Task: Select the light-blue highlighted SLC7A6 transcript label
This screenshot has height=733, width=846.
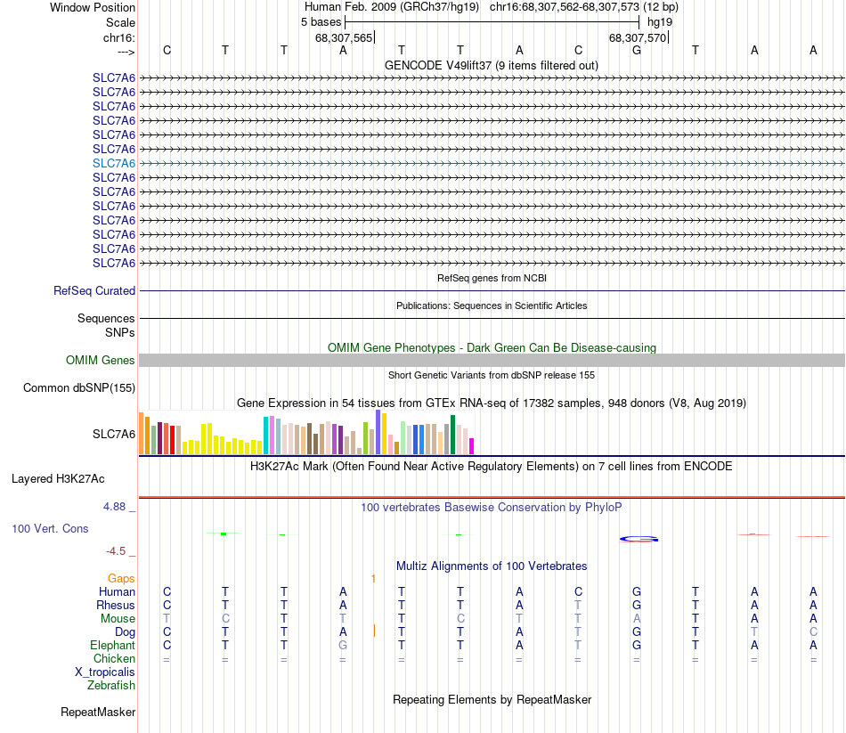Action: click(114, 163)
